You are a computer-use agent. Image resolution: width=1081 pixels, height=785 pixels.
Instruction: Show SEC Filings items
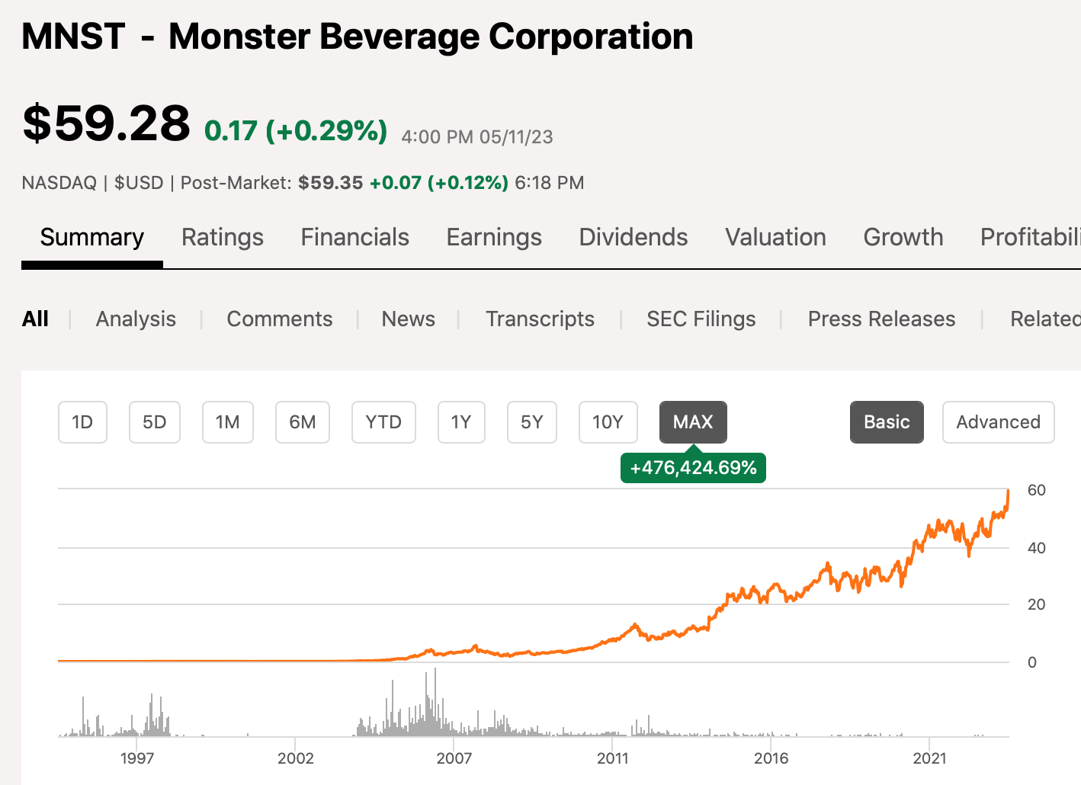(701, 319)
